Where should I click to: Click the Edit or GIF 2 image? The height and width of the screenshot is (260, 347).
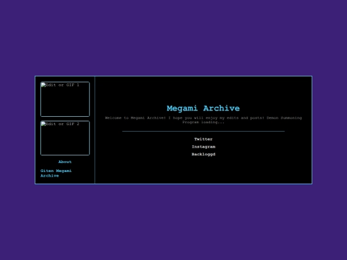pyautogui.click(x=65, y=138)
